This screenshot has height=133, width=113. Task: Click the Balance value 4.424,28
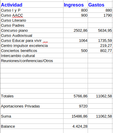point(75,126)
